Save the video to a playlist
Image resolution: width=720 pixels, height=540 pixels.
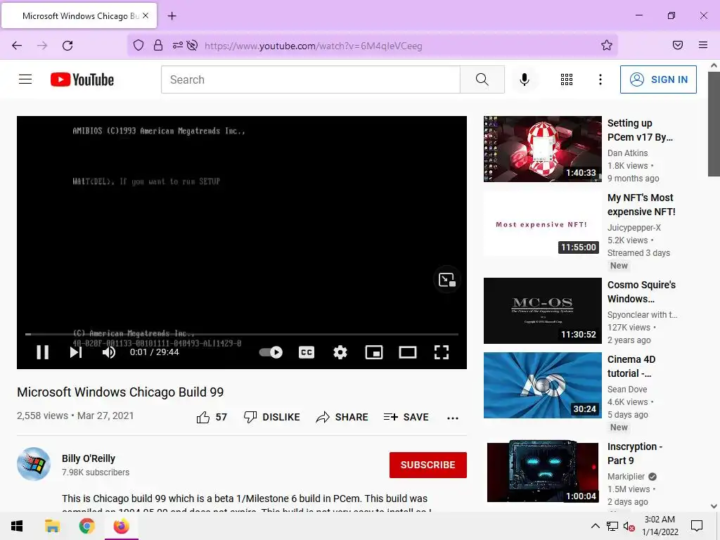pos(406,417)
